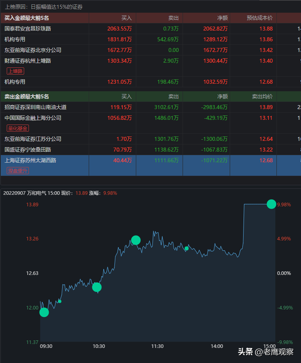The height and width of the screenshot is (363, 301).
Task: Select the 国泰君安宜昌珍珠路 row name
Action: click(28, 29)
